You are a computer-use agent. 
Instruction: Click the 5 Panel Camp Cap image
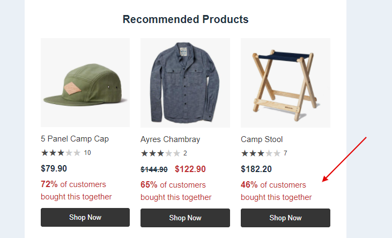pos(85,82)
